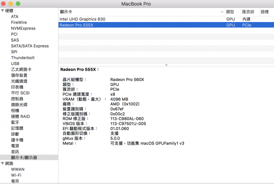
Task: Select 電源 power entry
Action: [x=15, y=146]
